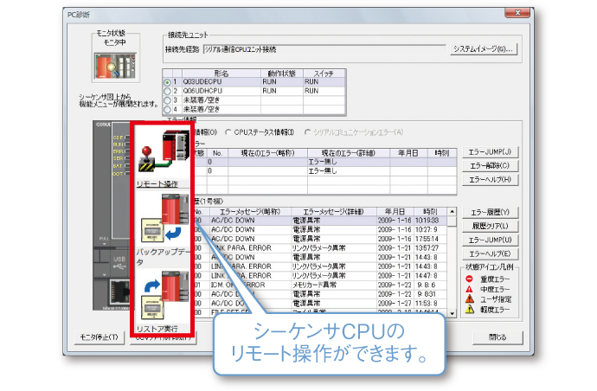This screenshot has width=597, height=391.
Task: Click the システムイメージ(G)... button
Action: [x=484, y=49]
